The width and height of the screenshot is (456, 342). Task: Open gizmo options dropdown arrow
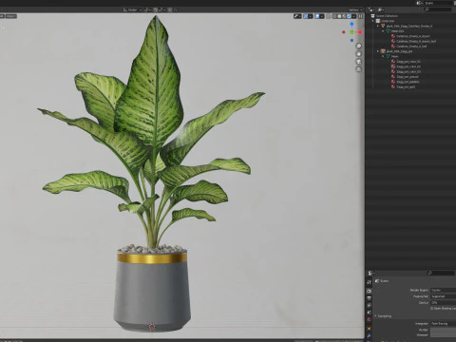(311, 16)
